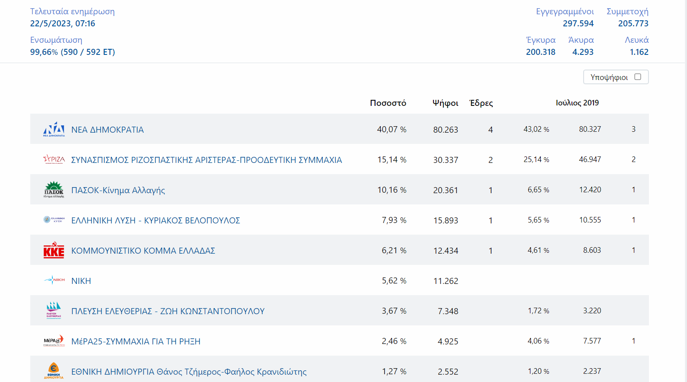The width and height of the screenshot is (687, 382).
Task: Click the Ψήφοι column header
Action: pos(445,103)
